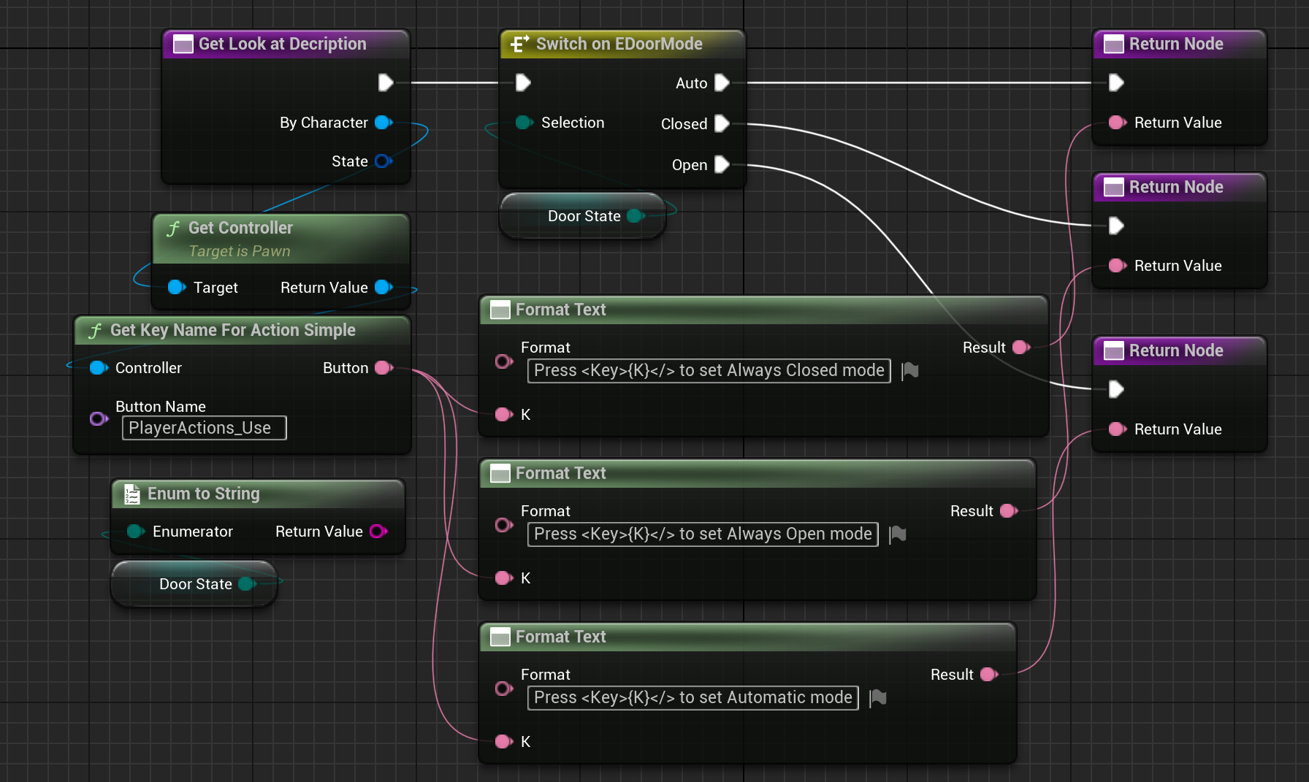
Task: Click the Format pin of the Always Open Format Text
Action: point(504,525)
